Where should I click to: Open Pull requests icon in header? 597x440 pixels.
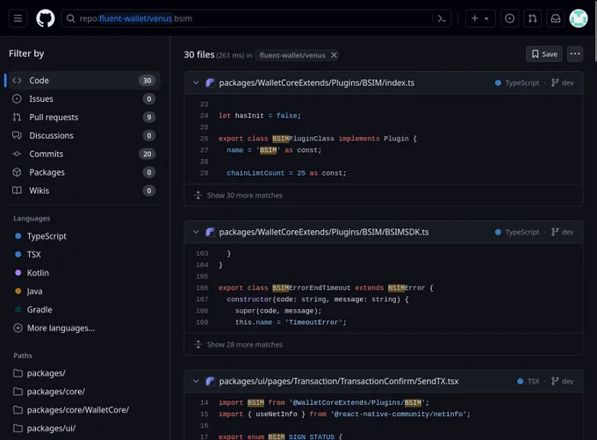[x=533, y=18]
